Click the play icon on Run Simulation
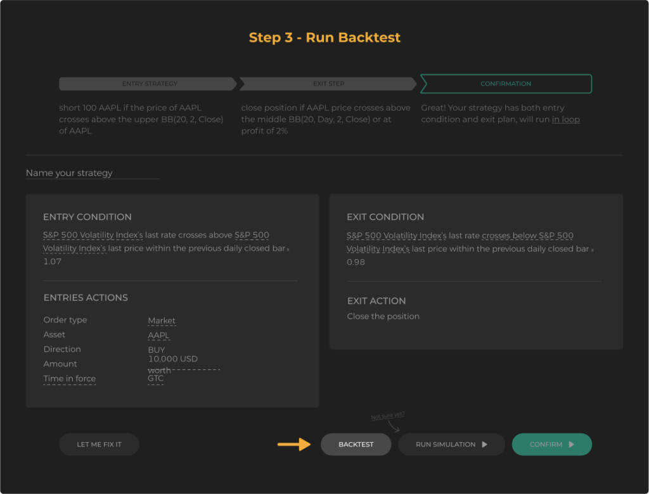 (485, 445)
